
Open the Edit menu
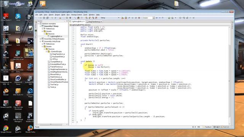pos(41,15)
